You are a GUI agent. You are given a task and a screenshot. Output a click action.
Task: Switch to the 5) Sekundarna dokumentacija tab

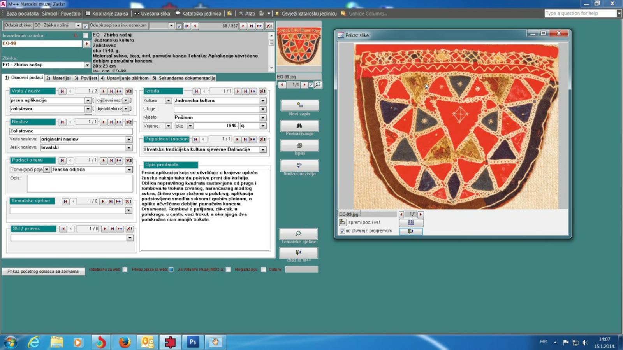(x=184, y=78)
